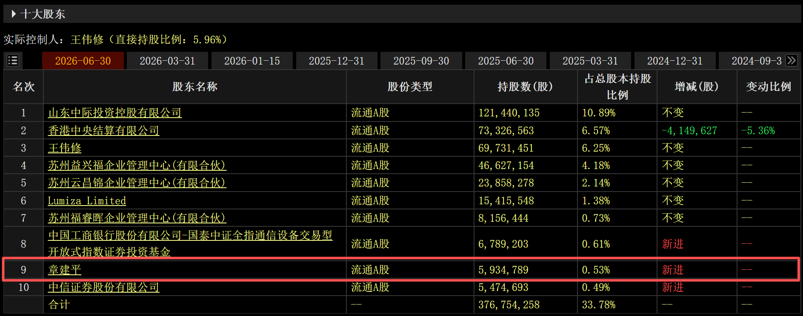Open 中信证券股份有限公司 link
This screenshot has width=803, height=316.
click(x=104, y=287)
